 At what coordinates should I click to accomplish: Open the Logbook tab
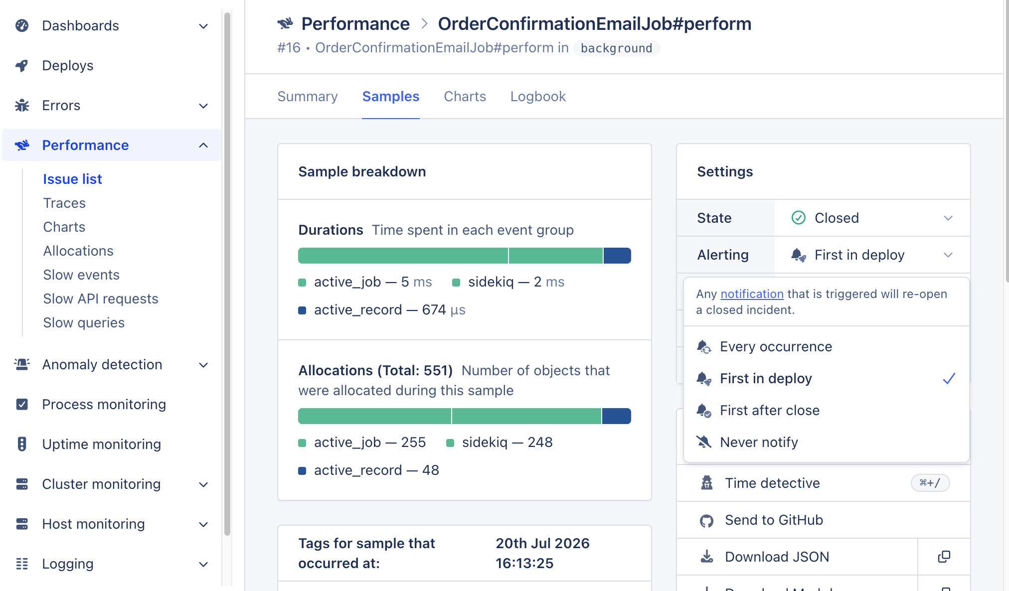click(538, 96)
